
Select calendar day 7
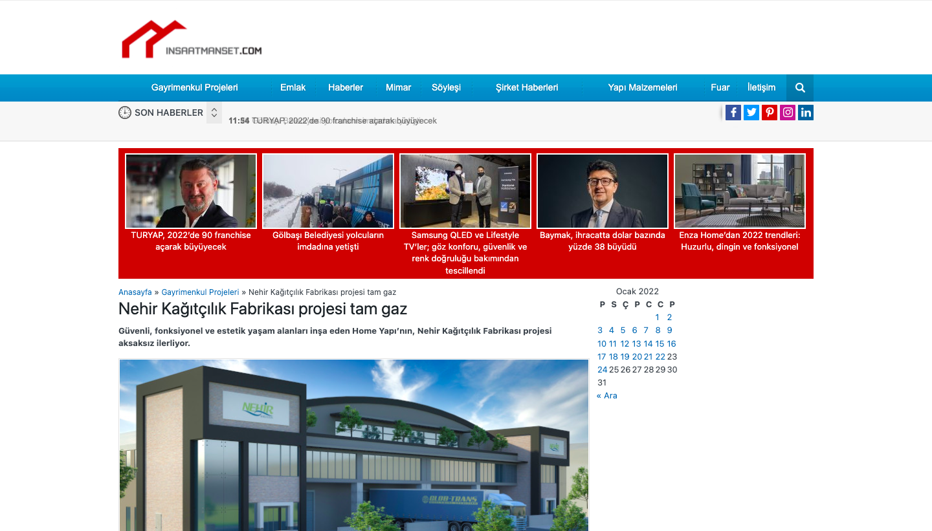pyautogui.click(x=646, y=331)
